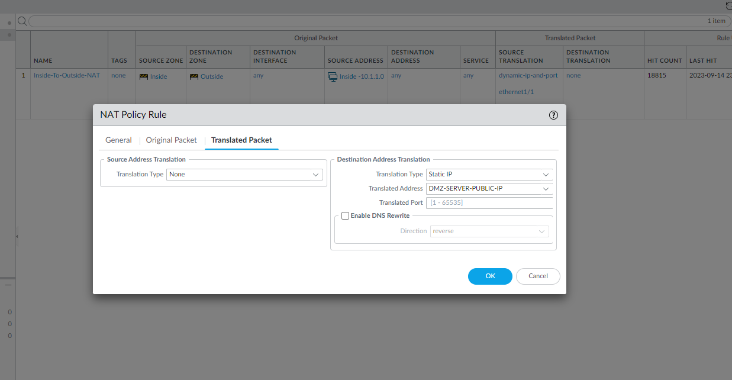
Task: Click the collapse arrow on the left edge
Action: pos(16,236)
